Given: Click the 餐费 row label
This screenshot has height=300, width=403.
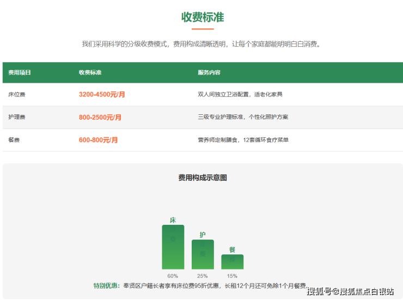Looking at the screenshot, I should pos(14,140).
